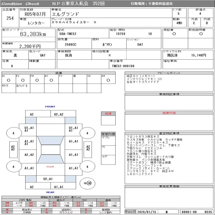
Task: Click the Condition Check header title
Action: pyautogui.click(x=20, y=4)
